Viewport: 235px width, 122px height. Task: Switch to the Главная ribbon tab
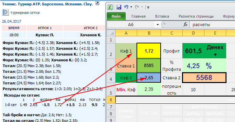[139, 16]
